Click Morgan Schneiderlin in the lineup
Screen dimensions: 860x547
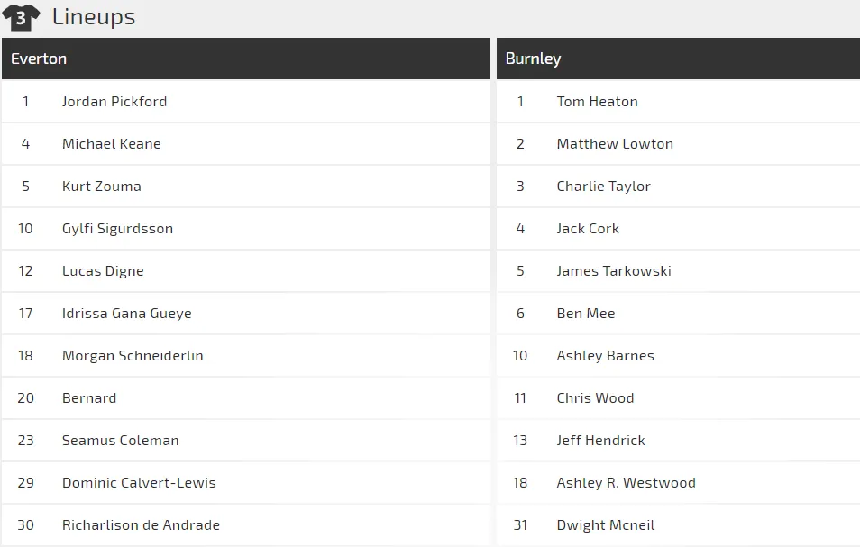pos(133,356)
